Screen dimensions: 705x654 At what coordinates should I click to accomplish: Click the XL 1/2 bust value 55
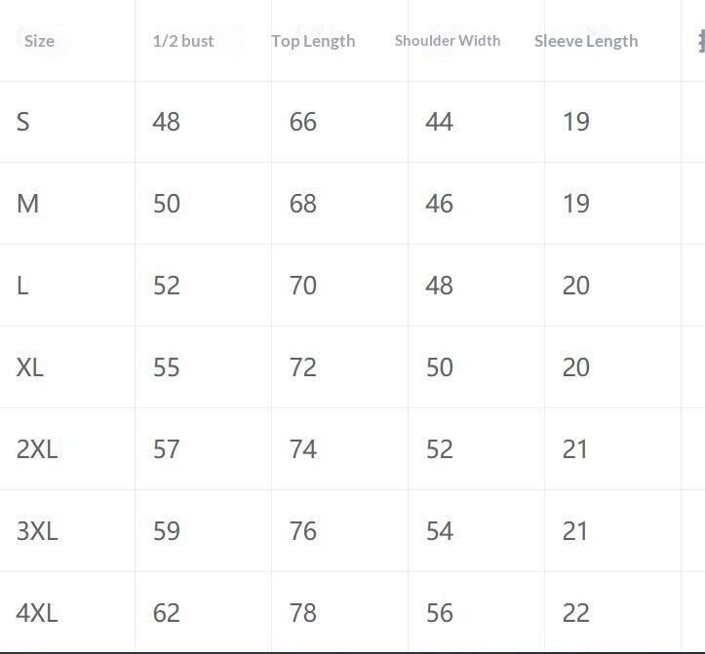pyautogui.click(x=167, y=367)
